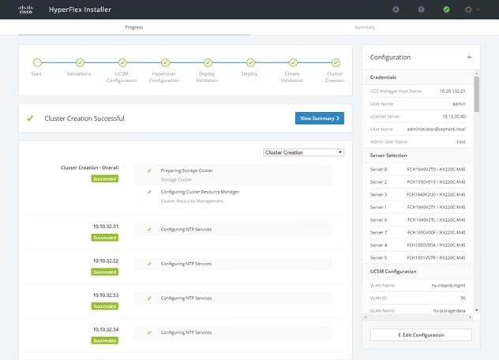Click the 10.10.32.53 node address
This screenshot has width=499, height=360.
click(x=106, y=295)
